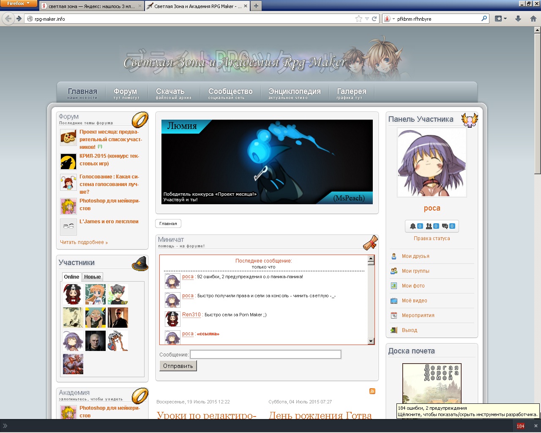
Task: Click the cookie avatar beside Проект месяца topic
Action: (68, 137)
